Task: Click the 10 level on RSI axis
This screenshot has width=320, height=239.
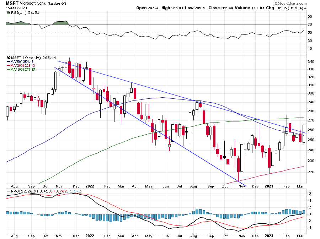Action: [x=310, y=49]
